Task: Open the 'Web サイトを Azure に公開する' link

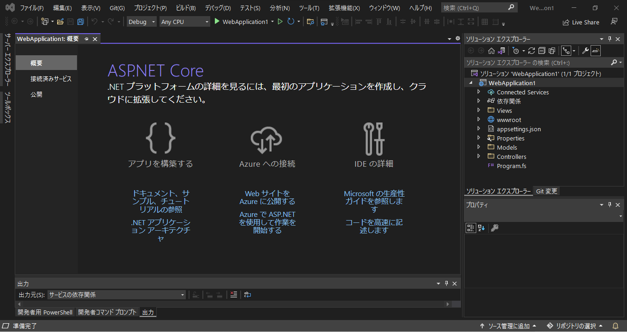Action: click(267, 198)
